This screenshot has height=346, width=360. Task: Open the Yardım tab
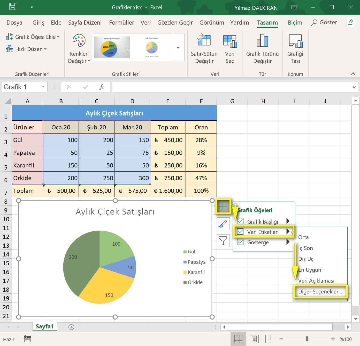[240, 23]
